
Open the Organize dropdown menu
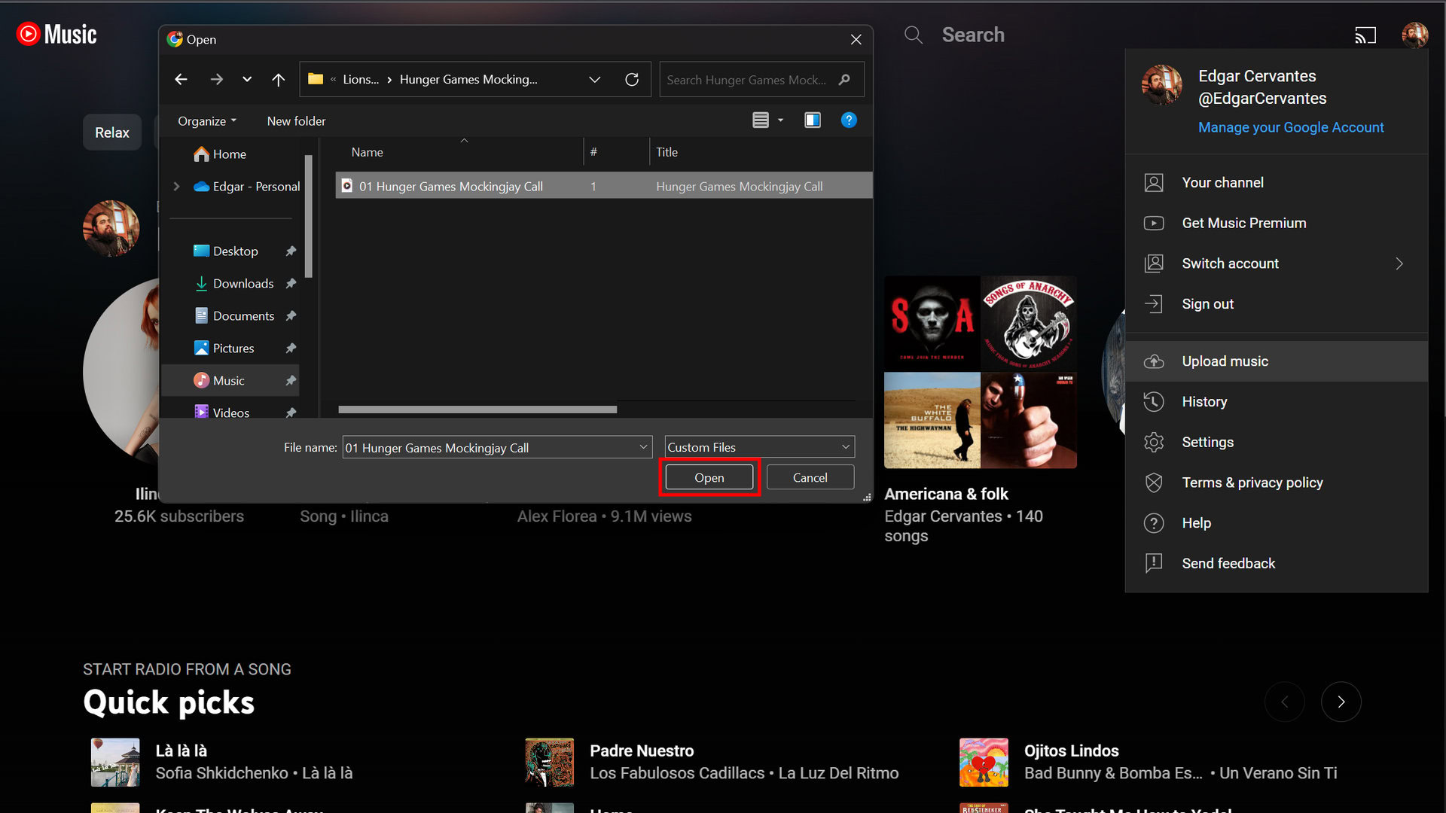click(x=206, y=121)
